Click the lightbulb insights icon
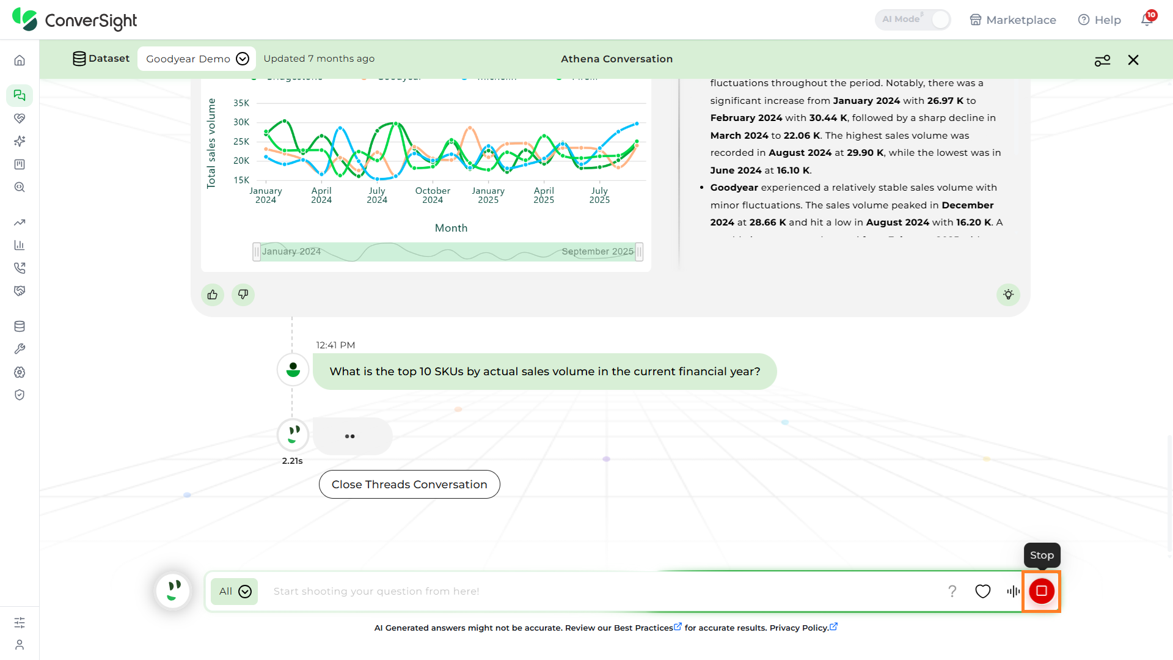This screenshot has width=1173, height=660. [x=1009, y=295]
